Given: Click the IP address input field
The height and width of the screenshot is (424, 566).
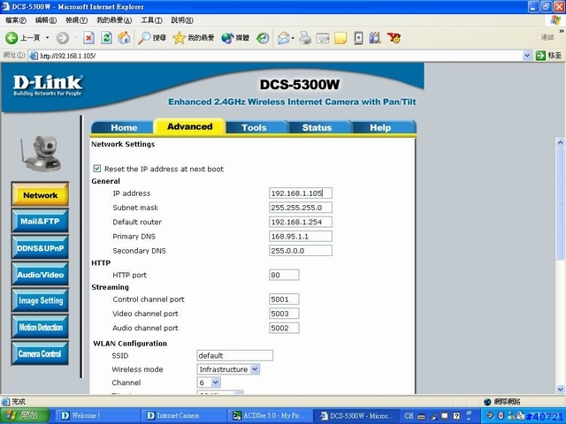Looking at the screenshot, I should [301, 193].
